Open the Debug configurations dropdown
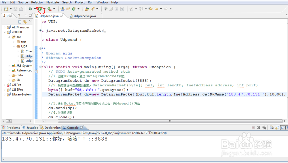288x163 pixels. (35, 9)
